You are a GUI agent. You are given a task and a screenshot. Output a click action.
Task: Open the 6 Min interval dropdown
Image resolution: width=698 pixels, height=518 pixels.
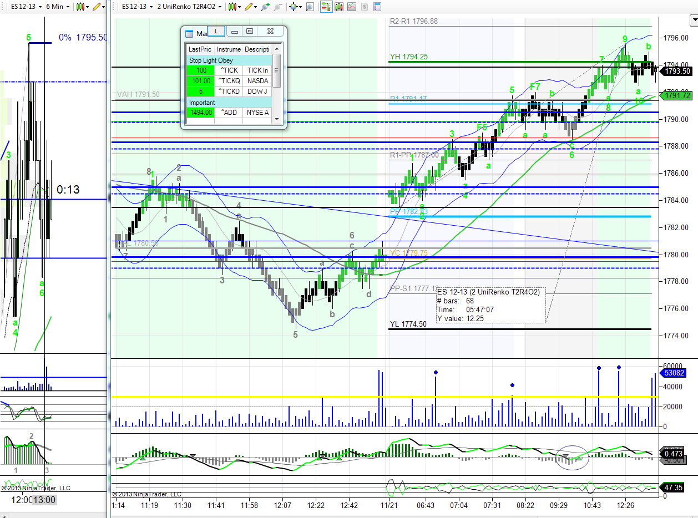point(58,7)
